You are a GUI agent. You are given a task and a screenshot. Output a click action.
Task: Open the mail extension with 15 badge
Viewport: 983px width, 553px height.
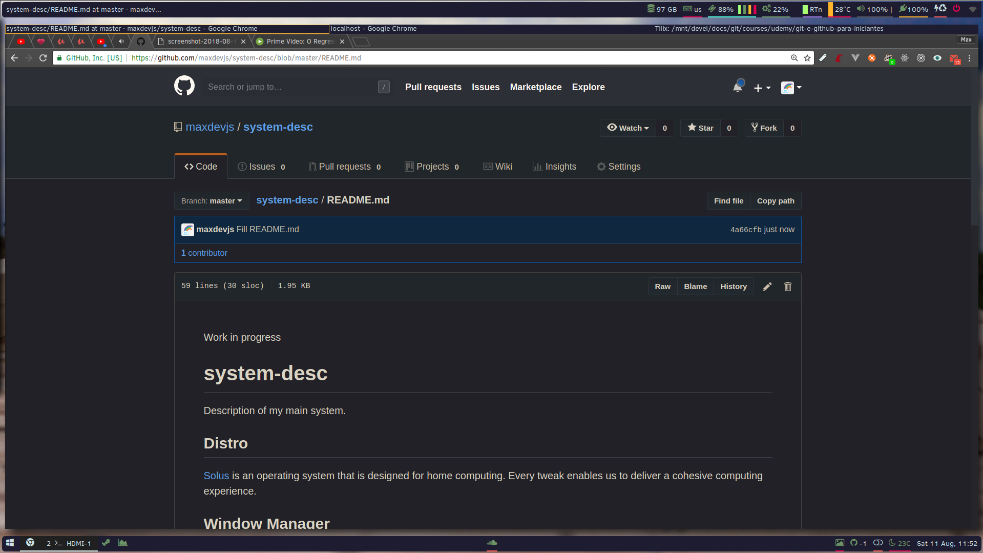[954, 58]
